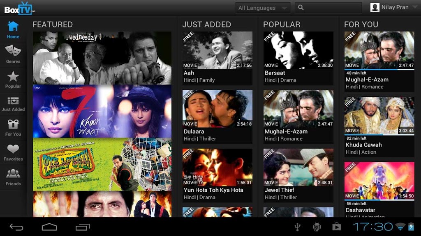
Task: Click the 'Hindi | Thriller' text under Jewel Thief
Action: 280,197
